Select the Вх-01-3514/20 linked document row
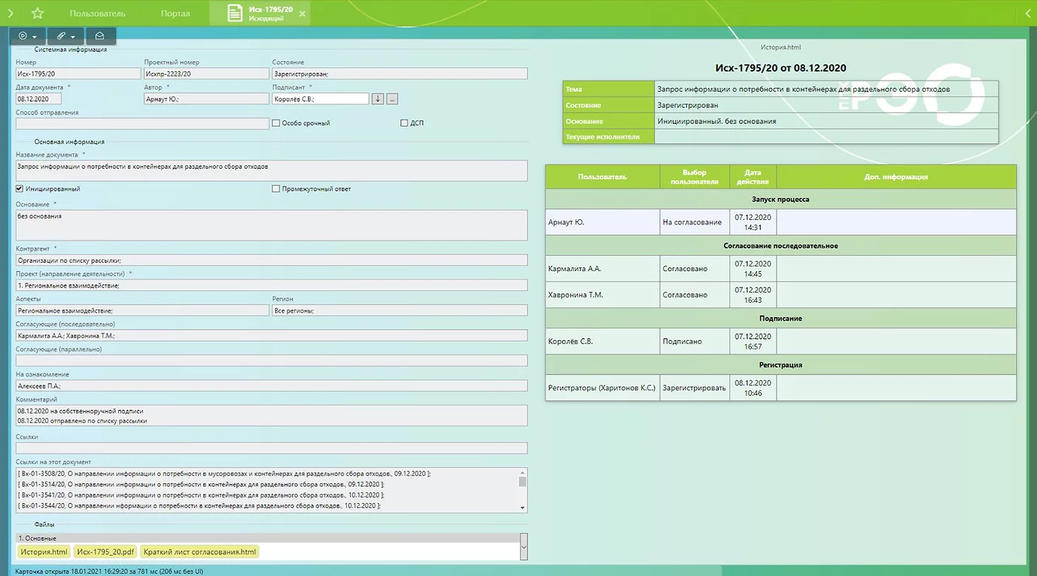 click(200, 484)
